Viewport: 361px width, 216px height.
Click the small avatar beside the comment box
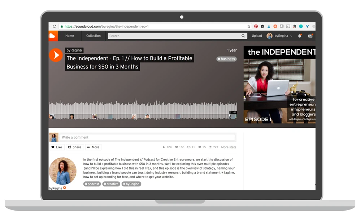pyautogui.click(x=54, y=137)
